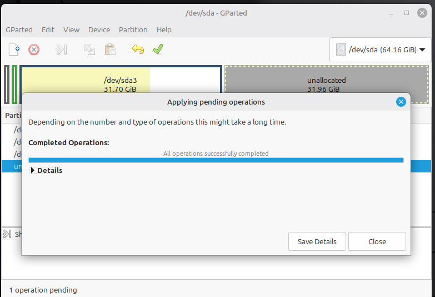Minimize the GParted window

(x=391, y=13)
